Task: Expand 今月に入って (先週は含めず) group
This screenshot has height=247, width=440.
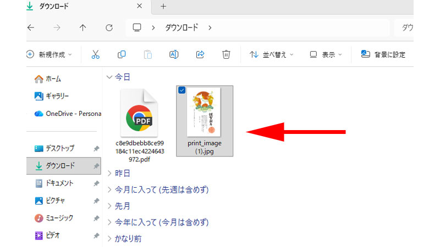Action: [109, 189]
